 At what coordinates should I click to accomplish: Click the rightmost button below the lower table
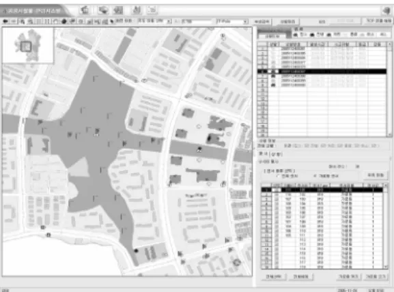click(376, 276)
